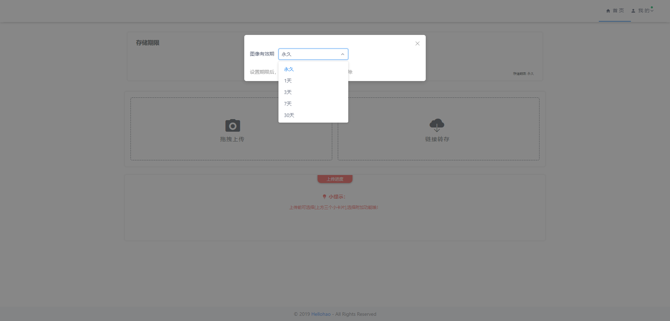The height and width of the screenshot is (321, 670).
Task: Click the user profile icon
Action: click(633, 11)
